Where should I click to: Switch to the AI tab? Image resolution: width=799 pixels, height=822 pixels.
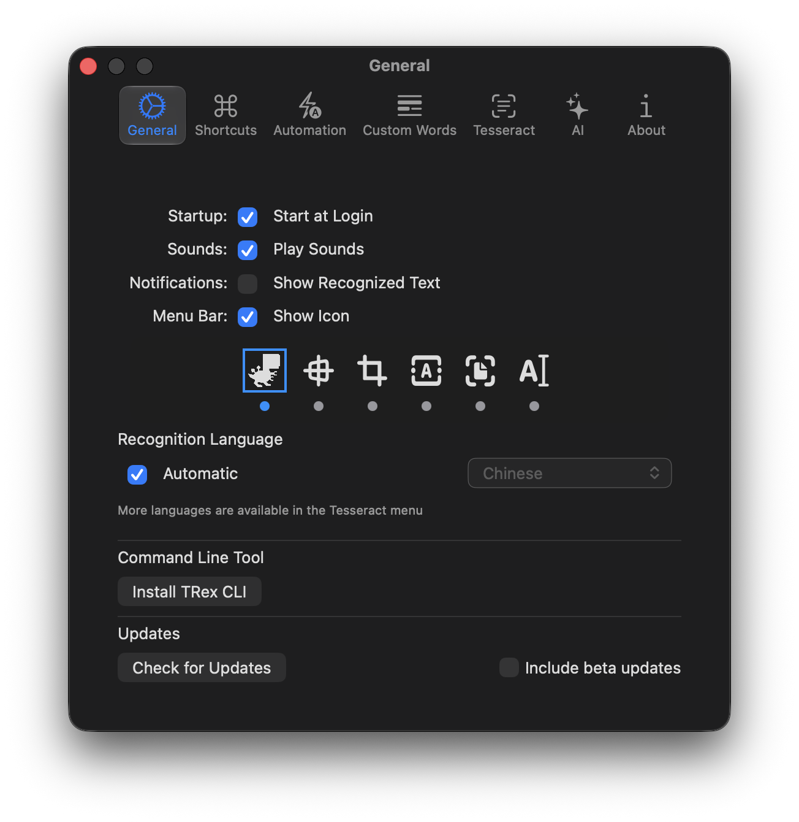(577, 115)
